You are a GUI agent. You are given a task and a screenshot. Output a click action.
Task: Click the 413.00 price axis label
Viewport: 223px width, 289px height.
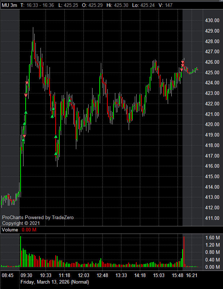pyautogui.click(x=212, y=197)
